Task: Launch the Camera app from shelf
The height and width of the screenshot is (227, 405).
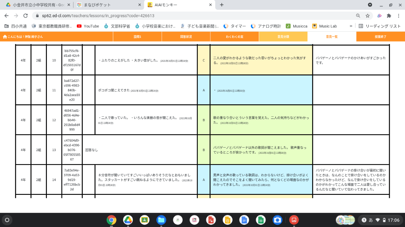Action: coord(277,220)
